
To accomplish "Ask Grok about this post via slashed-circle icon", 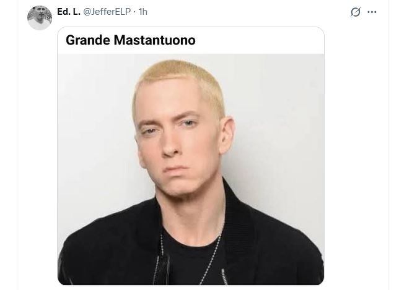I will coord(355,12).
